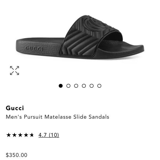
Task: View the fifth image via carousel dot
Action: 92,86
